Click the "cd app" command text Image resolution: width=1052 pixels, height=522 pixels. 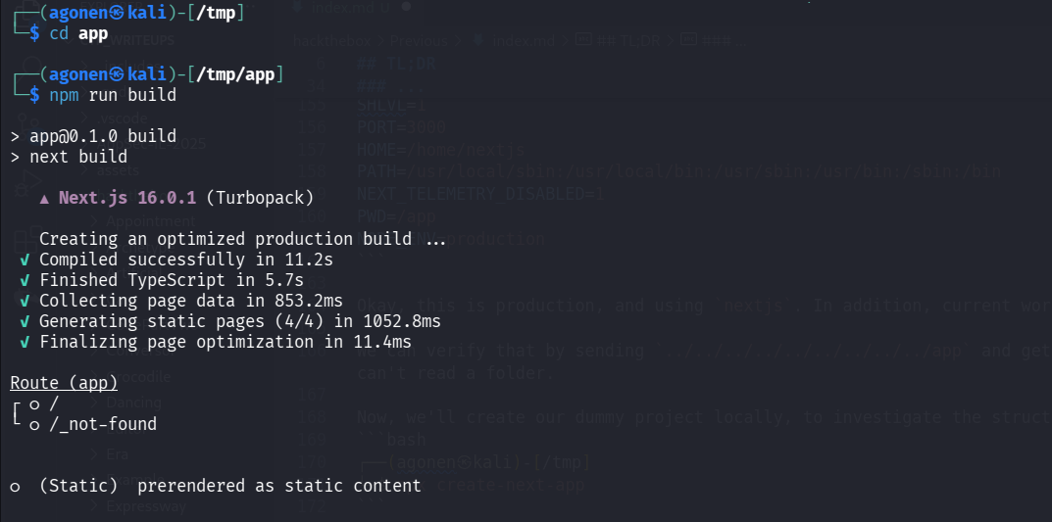(x=78, y=33)
